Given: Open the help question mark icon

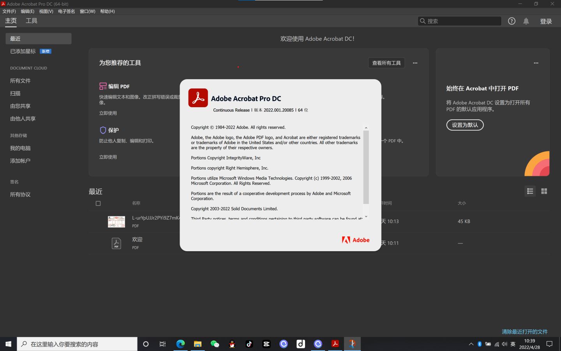Looking at the screenshot, I should pyautogui.click(x=512, y=21).
